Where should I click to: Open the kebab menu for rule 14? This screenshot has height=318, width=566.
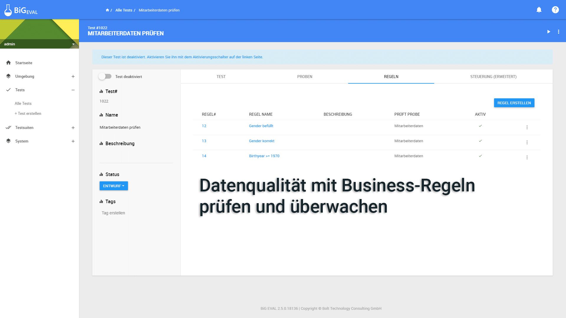(527, 157)
